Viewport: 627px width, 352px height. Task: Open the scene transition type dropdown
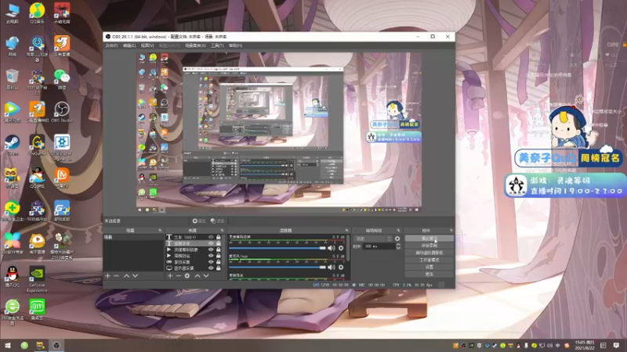point(373,239)
